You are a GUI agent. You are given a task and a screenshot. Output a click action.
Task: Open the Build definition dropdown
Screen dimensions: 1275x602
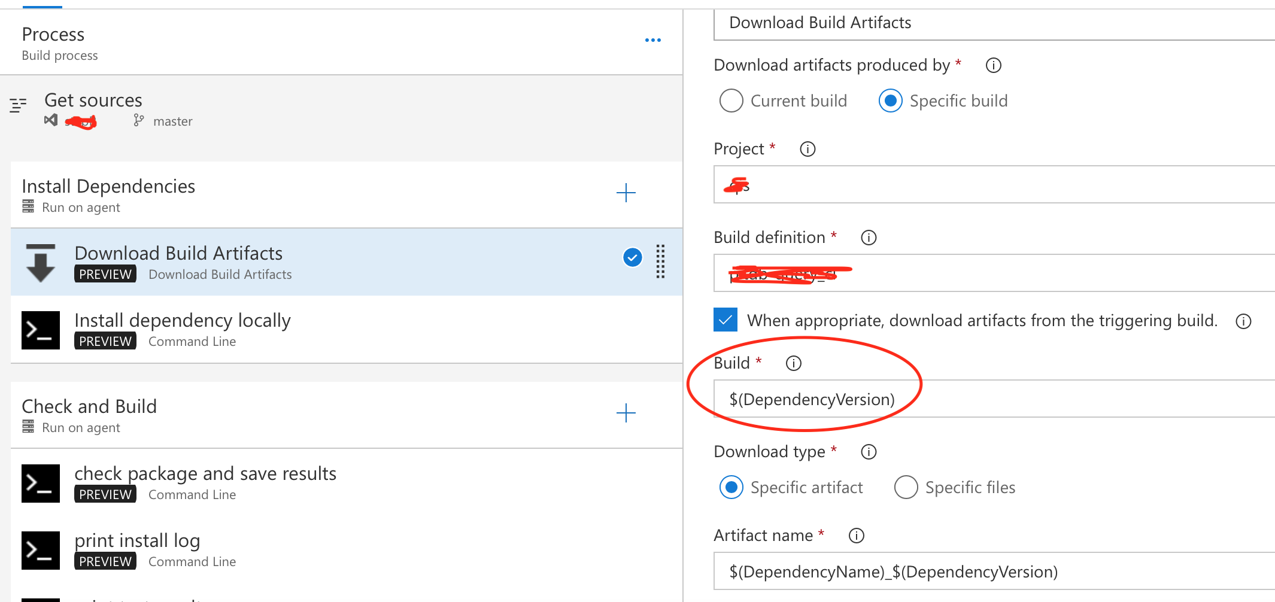point(994,273)
